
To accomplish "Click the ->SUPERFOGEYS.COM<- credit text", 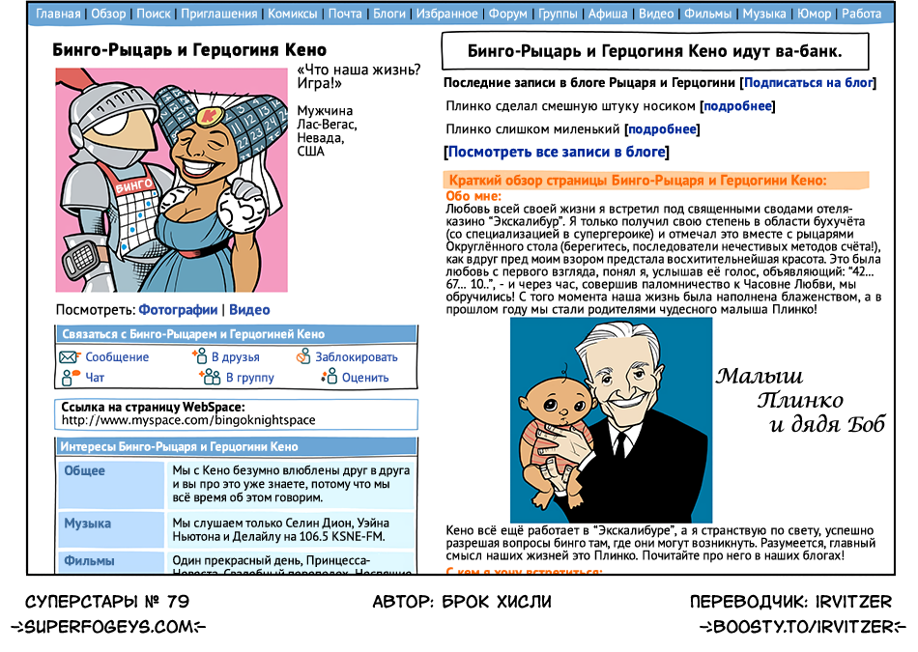I will (x=108, y=627).
